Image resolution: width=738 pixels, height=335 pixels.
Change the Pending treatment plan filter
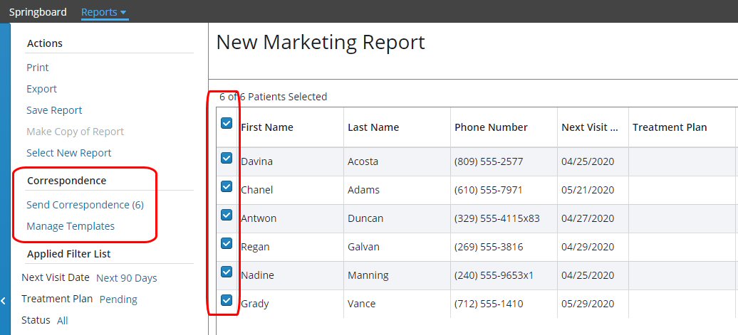[x=118, y=299]
